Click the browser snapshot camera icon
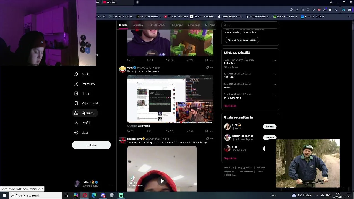The height and width of the screenshot is (199, 354). pyautogui.click(x=302, y=10)
